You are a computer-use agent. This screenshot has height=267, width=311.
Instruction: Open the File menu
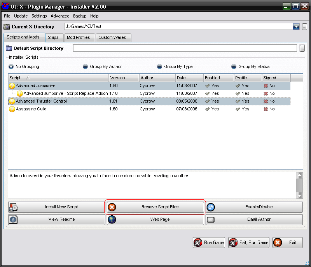(7, 16)
